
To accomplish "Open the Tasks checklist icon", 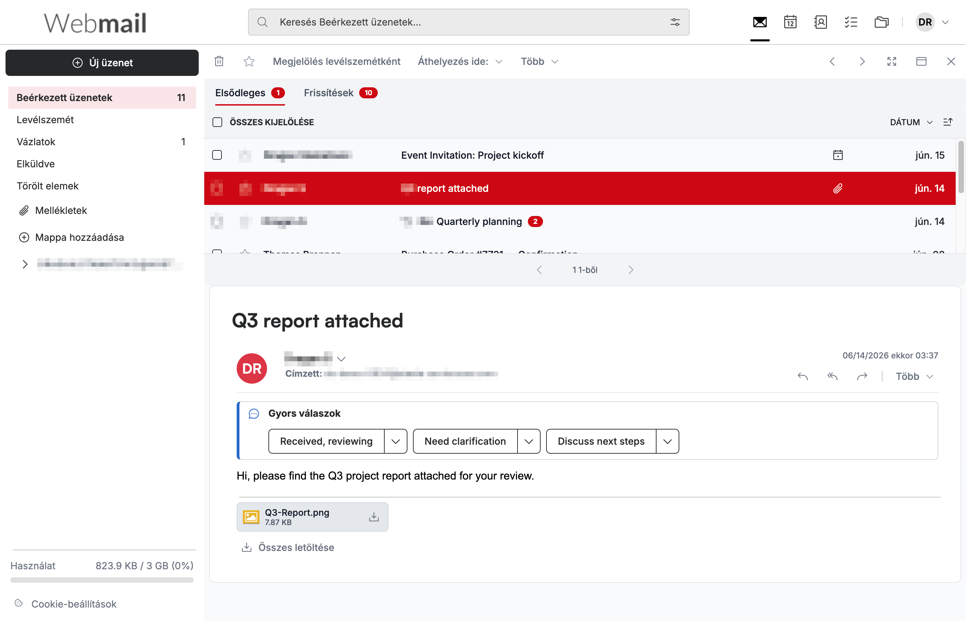I will (851, 22).
